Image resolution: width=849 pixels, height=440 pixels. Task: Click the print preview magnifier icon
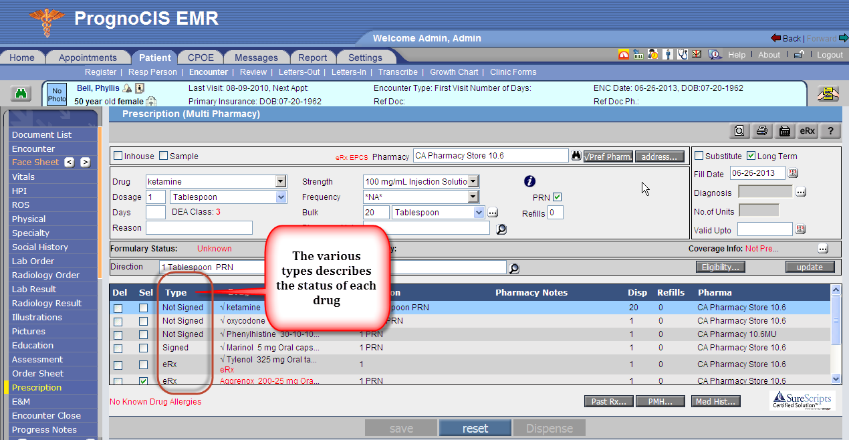(739, 131)
